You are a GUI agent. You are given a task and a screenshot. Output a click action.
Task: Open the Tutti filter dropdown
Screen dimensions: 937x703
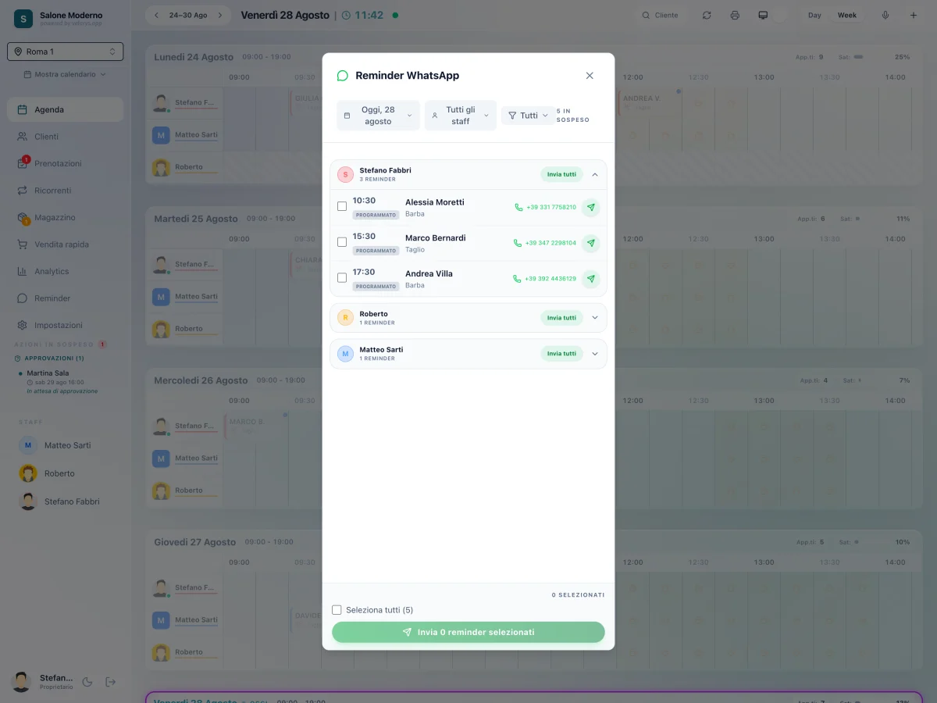click(528, 116)
